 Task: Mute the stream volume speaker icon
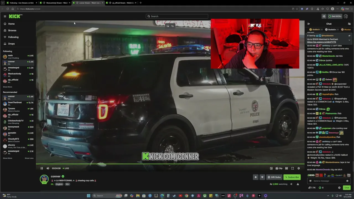point(48,168)
